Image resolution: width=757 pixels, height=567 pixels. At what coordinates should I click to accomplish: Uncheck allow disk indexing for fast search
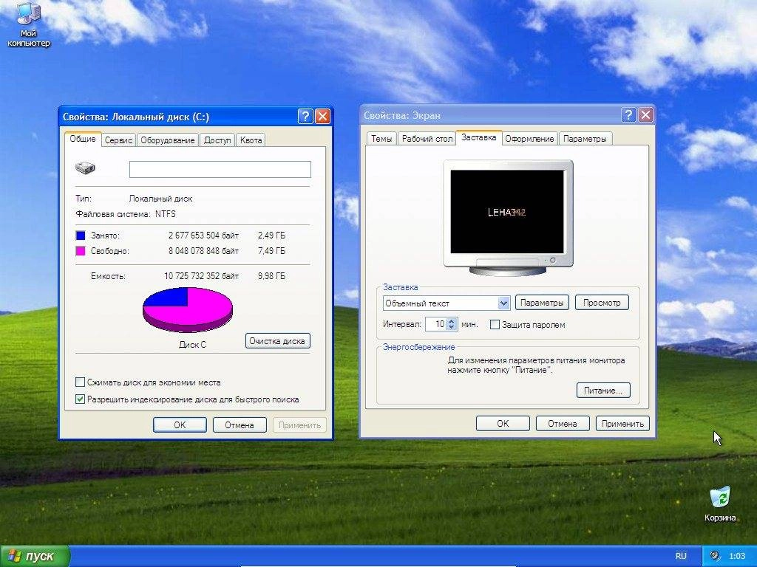point(80,399)
